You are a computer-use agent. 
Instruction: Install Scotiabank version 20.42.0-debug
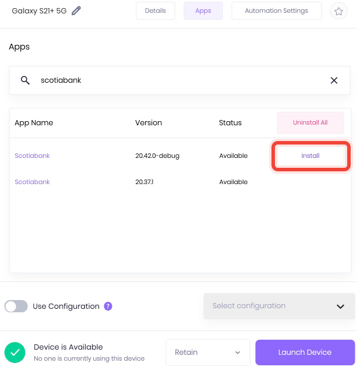click(x=310, y=156)
